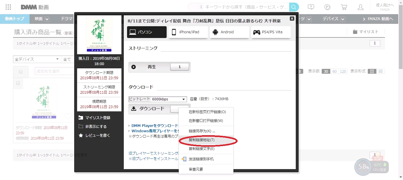Image resolution: width=403 pixels, height=180 pixels.
Task: Toggle the product thumbnail checkbox
Action: click(x=18, y=83)
